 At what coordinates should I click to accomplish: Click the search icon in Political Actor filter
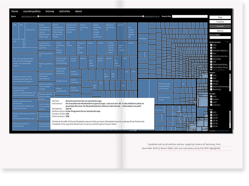228,42
